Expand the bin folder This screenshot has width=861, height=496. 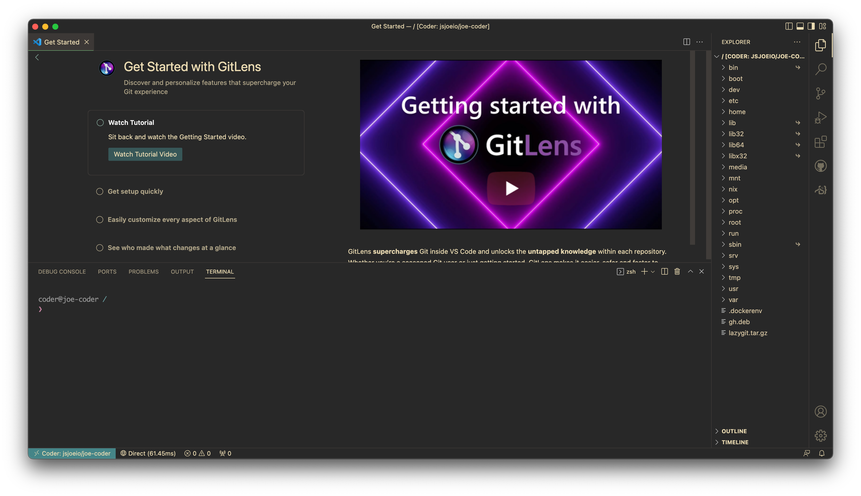tap(761, 67)
